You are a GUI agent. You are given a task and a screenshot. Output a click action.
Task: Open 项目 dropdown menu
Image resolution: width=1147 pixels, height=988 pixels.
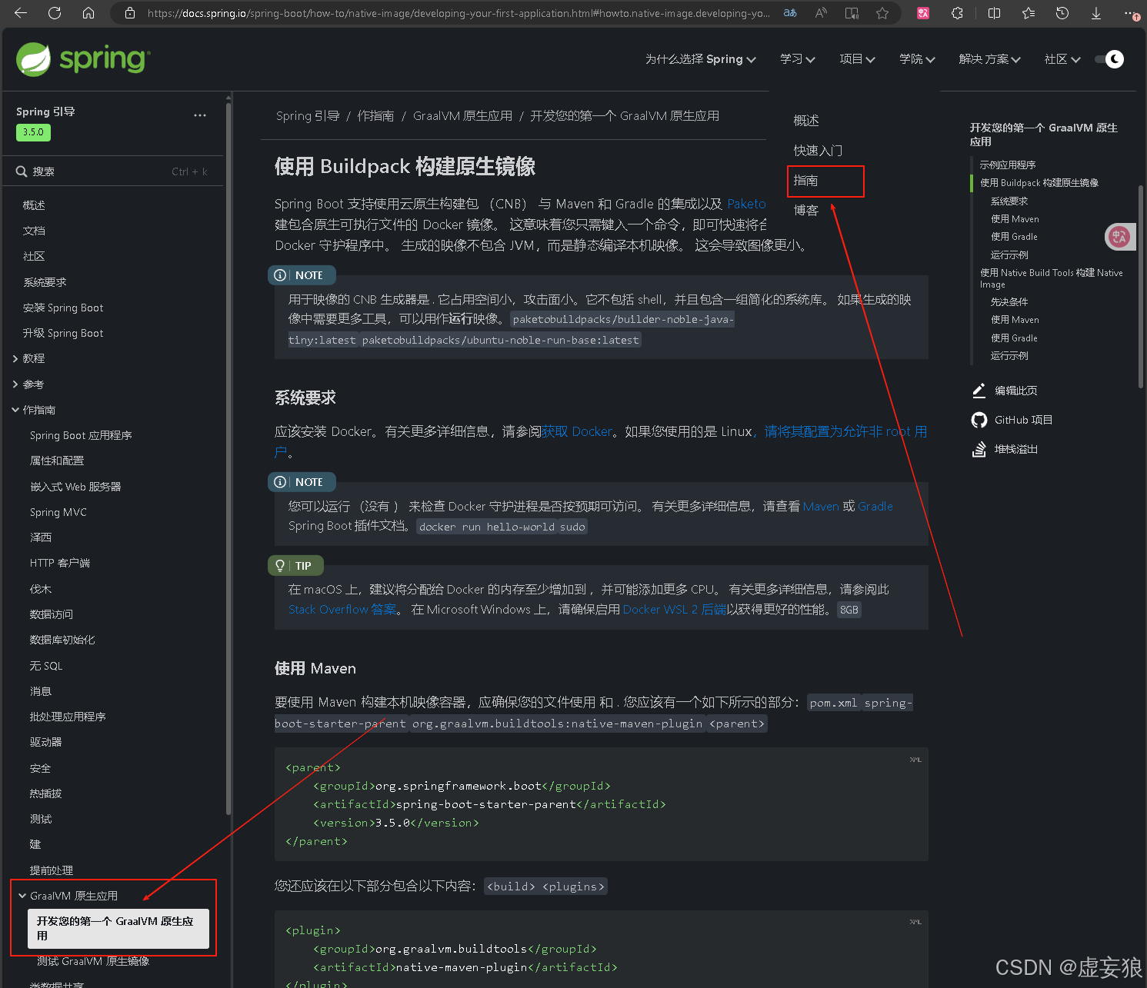coord(857,59)
